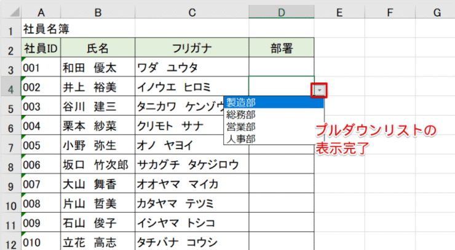Screen dimensions: 455x250
Task: Click the フリガナ header cell
Action: pos(192,47)
